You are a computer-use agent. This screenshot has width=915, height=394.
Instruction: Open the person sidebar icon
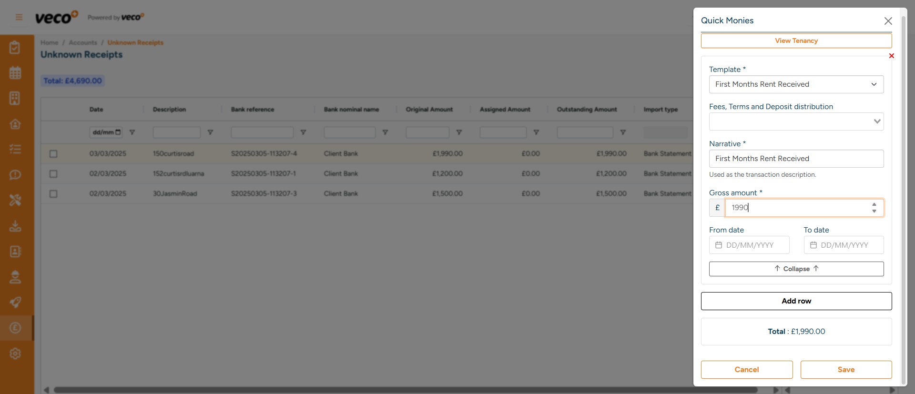click(x=15, y=277)
